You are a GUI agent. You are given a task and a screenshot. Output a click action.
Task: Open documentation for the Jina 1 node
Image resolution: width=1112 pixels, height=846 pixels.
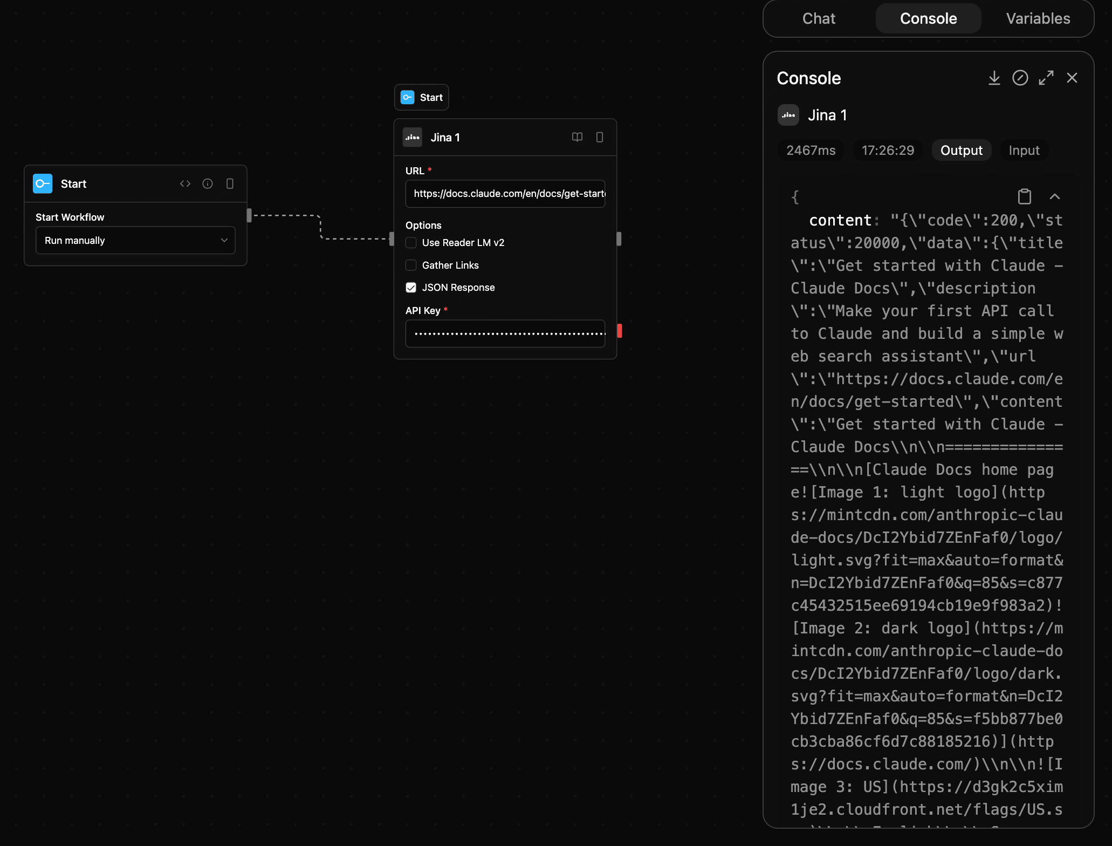[576, 137]
